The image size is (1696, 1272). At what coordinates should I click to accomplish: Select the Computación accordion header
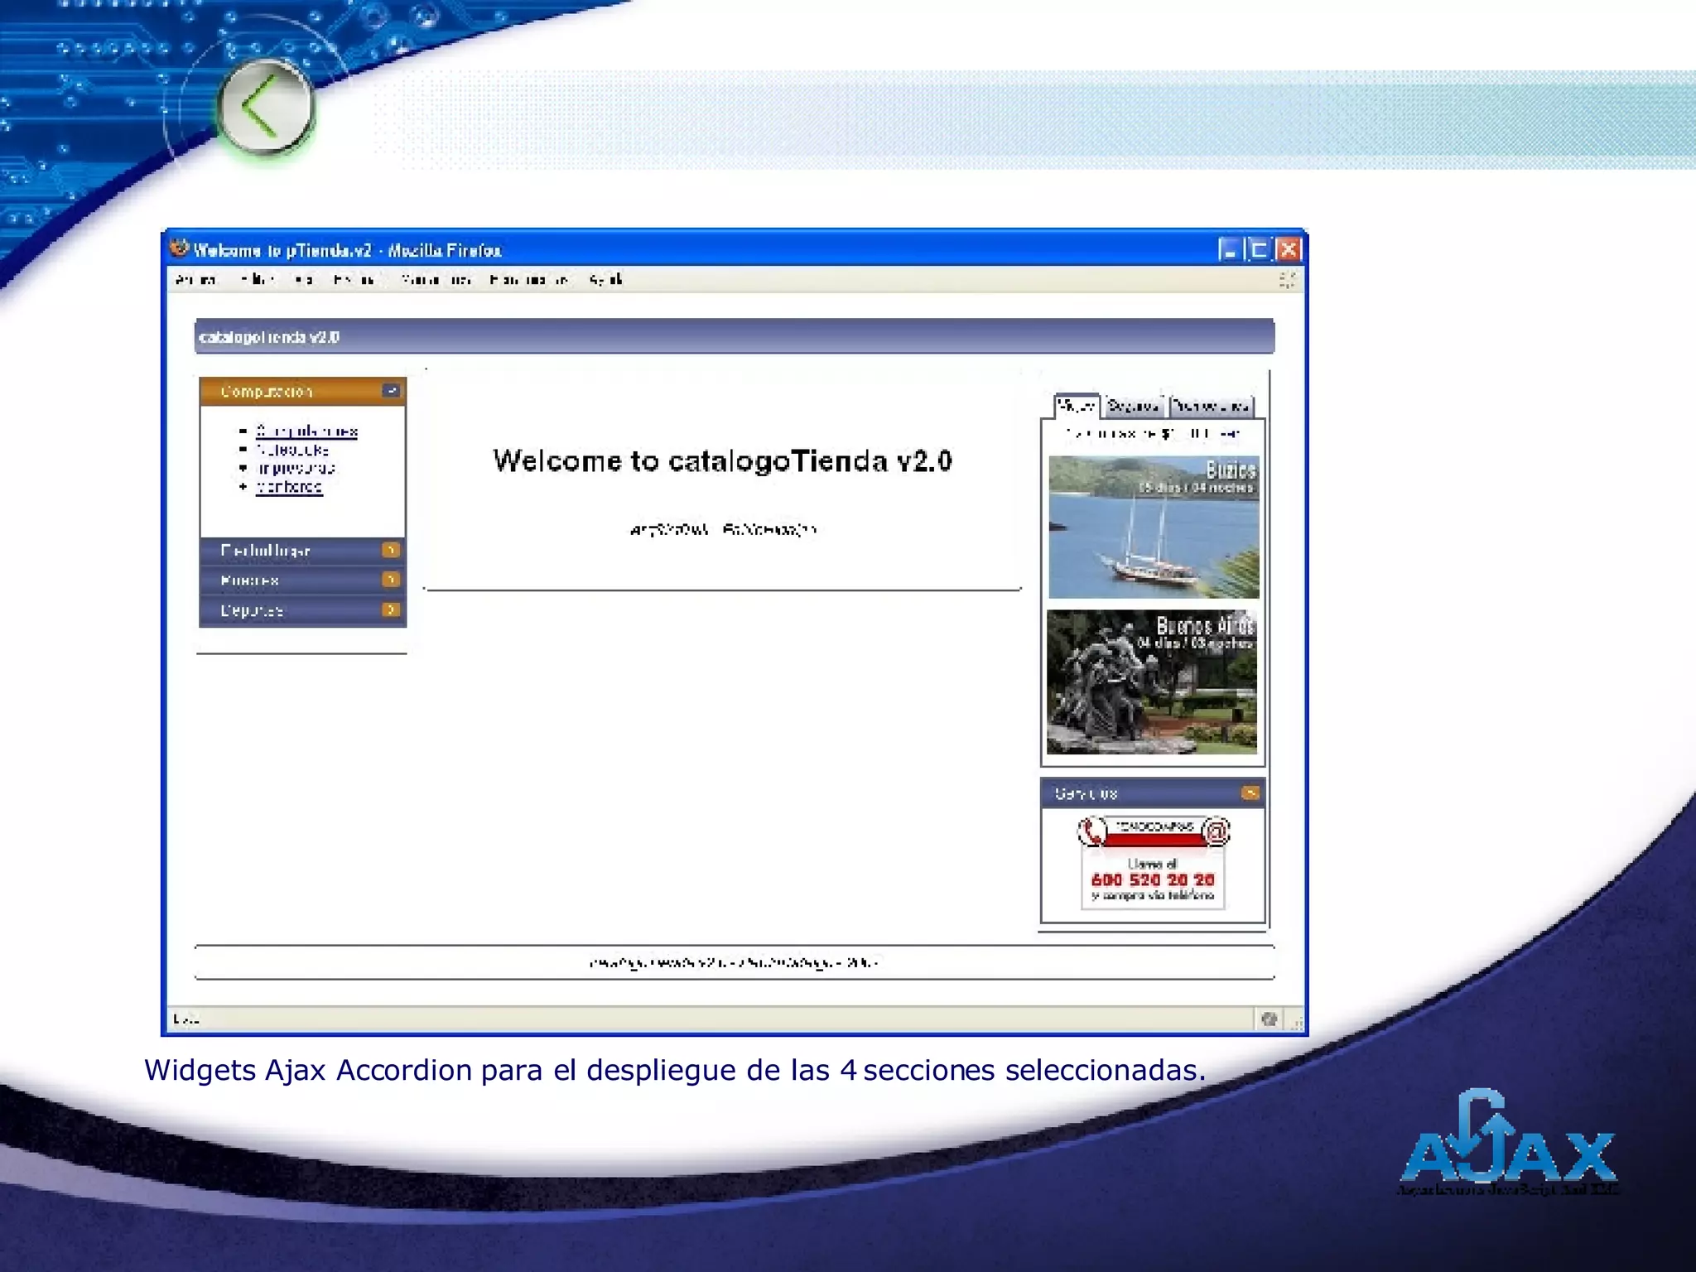(302, 392)
